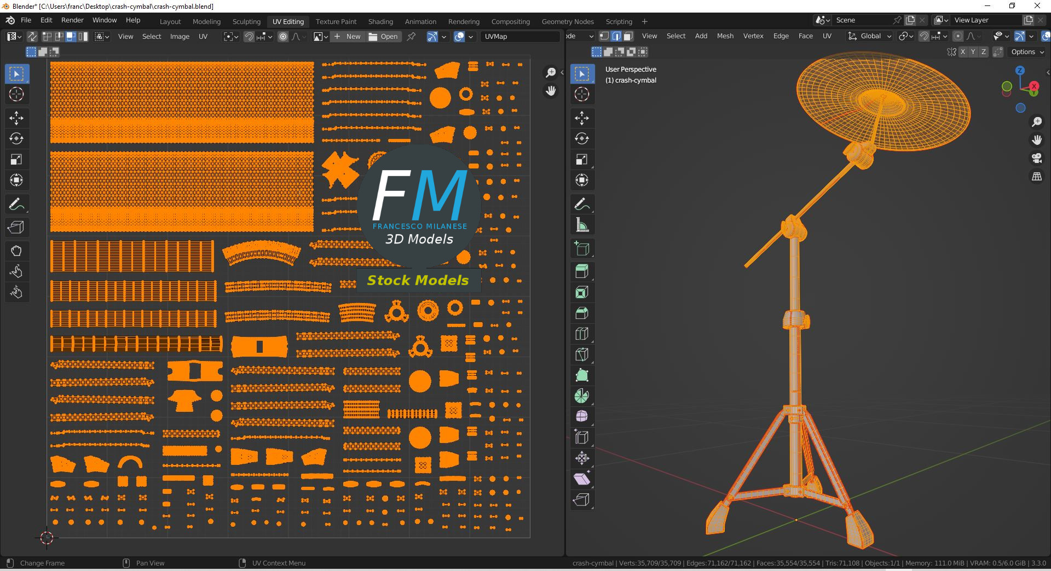Select the Loop Cut tool
1051x571 pixels.
point(582,334)
